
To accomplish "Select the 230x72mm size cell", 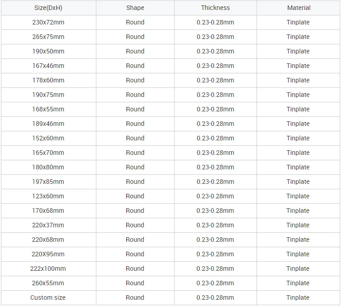I will pos(48,22).
